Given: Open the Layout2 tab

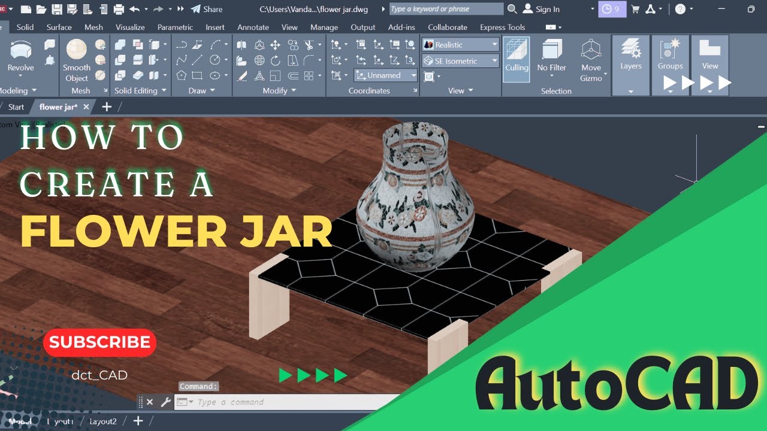Looking at the screenshot, I should [103, 421].
